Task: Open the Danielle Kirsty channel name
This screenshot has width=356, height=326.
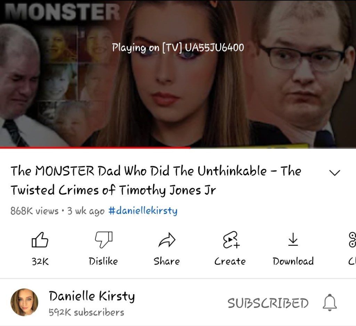Action: point(92,296)
